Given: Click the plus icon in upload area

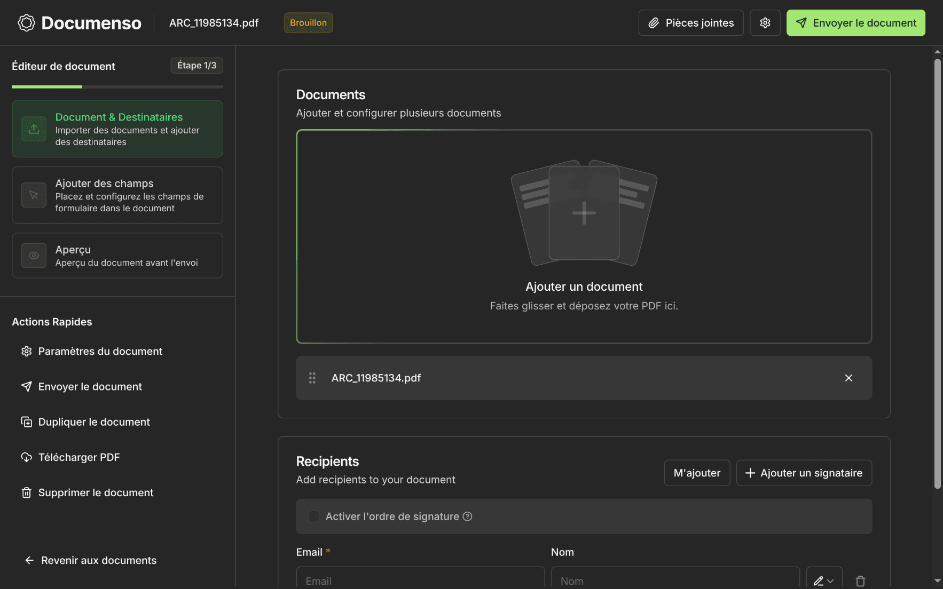Looking at the screenshot, I should click(584, 213).
